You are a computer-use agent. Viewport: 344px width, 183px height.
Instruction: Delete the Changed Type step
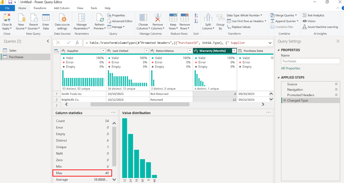285,100
